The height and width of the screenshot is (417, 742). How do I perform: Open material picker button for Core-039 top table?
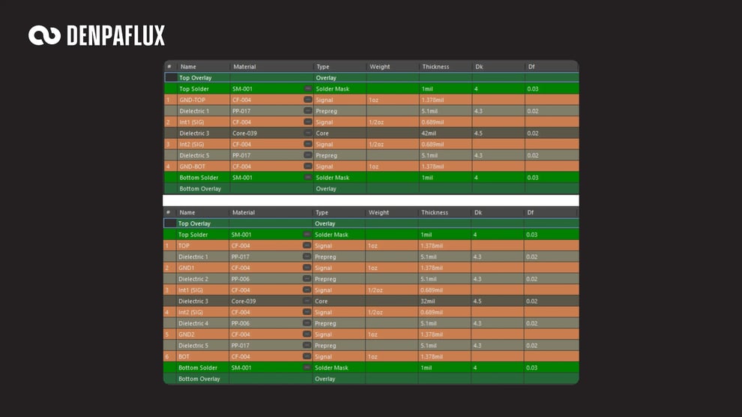point(307,133)
